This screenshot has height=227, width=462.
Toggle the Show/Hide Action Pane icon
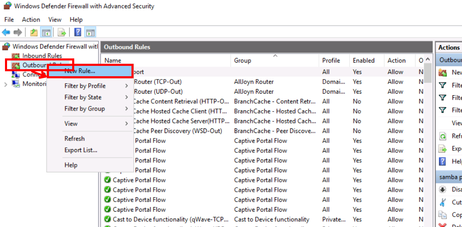tap(90, 32)
